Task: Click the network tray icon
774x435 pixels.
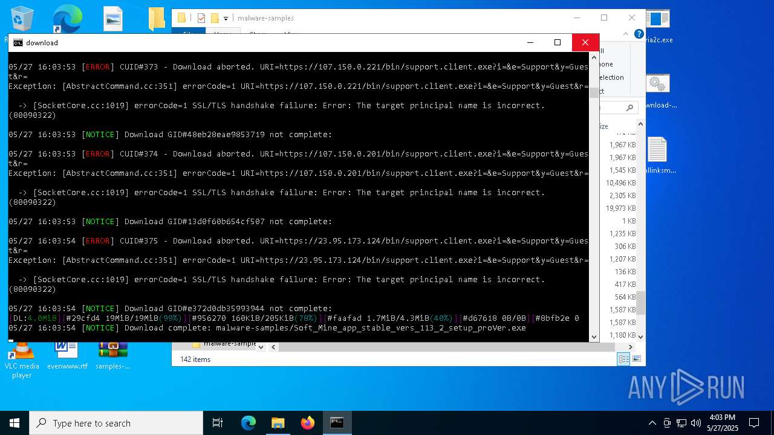Action: click(x=681, y=423)
